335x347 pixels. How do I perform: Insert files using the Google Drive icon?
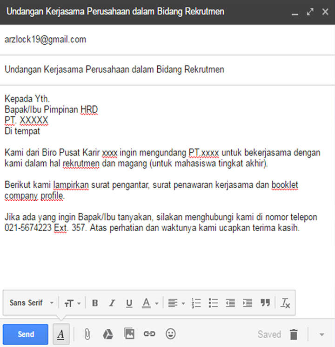pyautogui.click(x=108, y=334)
